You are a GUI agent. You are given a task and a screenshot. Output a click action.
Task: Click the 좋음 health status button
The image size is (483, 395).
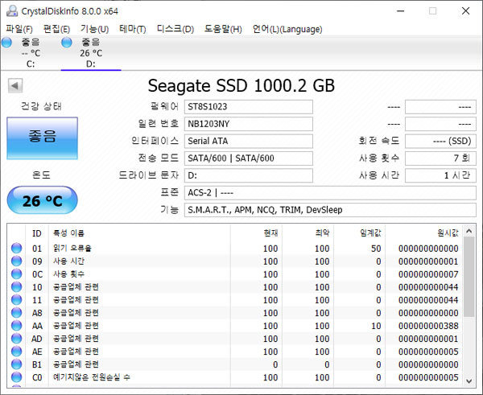tap(42, 138)
